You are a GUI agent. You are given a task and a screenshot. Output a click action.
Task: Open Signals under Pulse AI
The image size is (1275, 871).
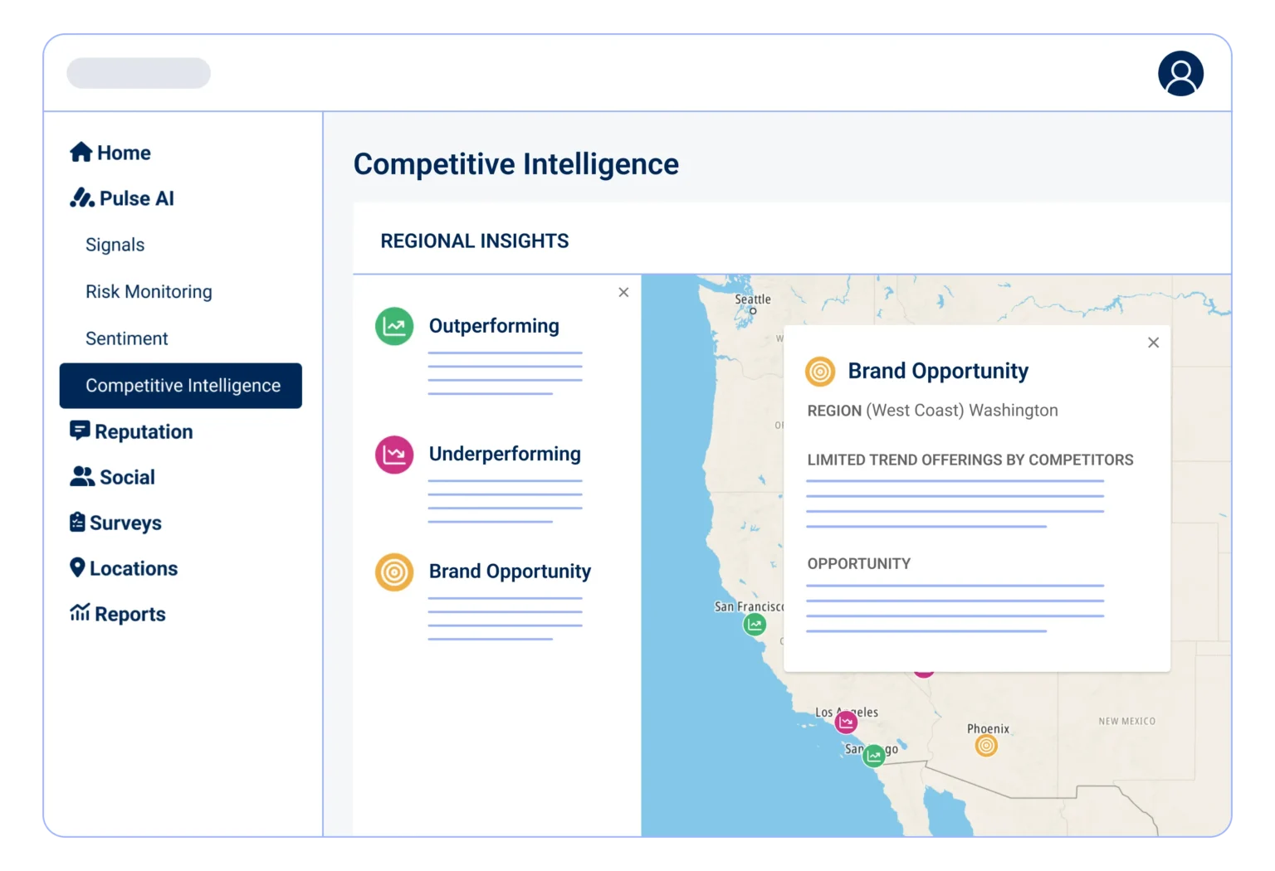point(115,245)
